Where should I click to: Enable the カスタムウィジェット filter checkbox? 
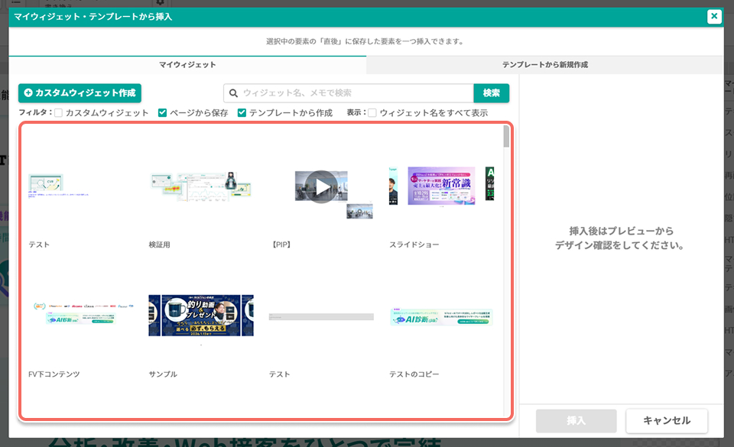coord(59,112)
